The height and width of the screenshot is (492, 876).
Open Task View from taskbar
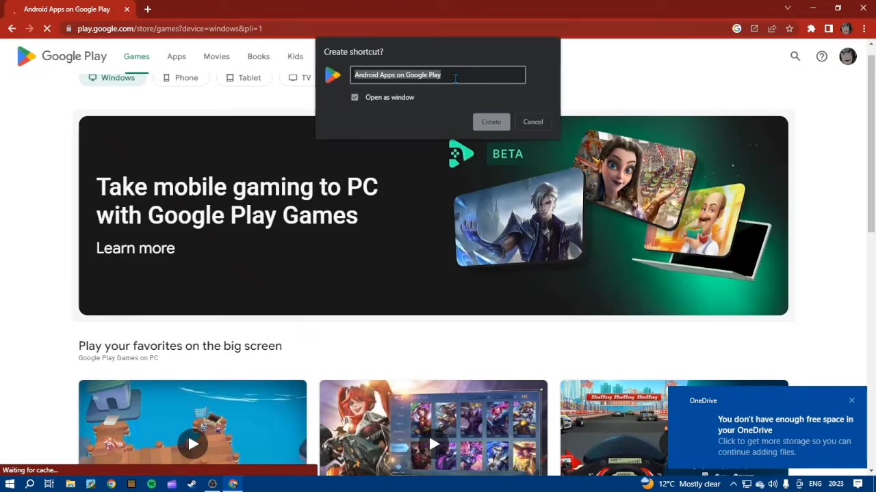click(x=49, y=484)
